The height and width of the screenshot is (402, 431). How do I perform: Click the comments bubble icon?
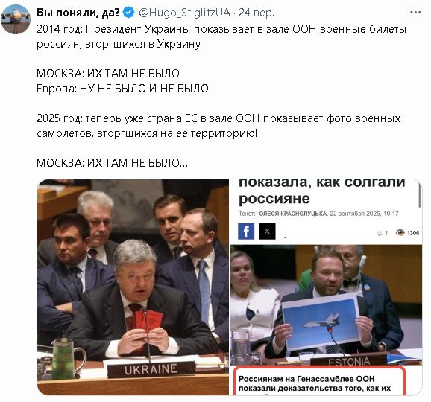tap(380, 233)
